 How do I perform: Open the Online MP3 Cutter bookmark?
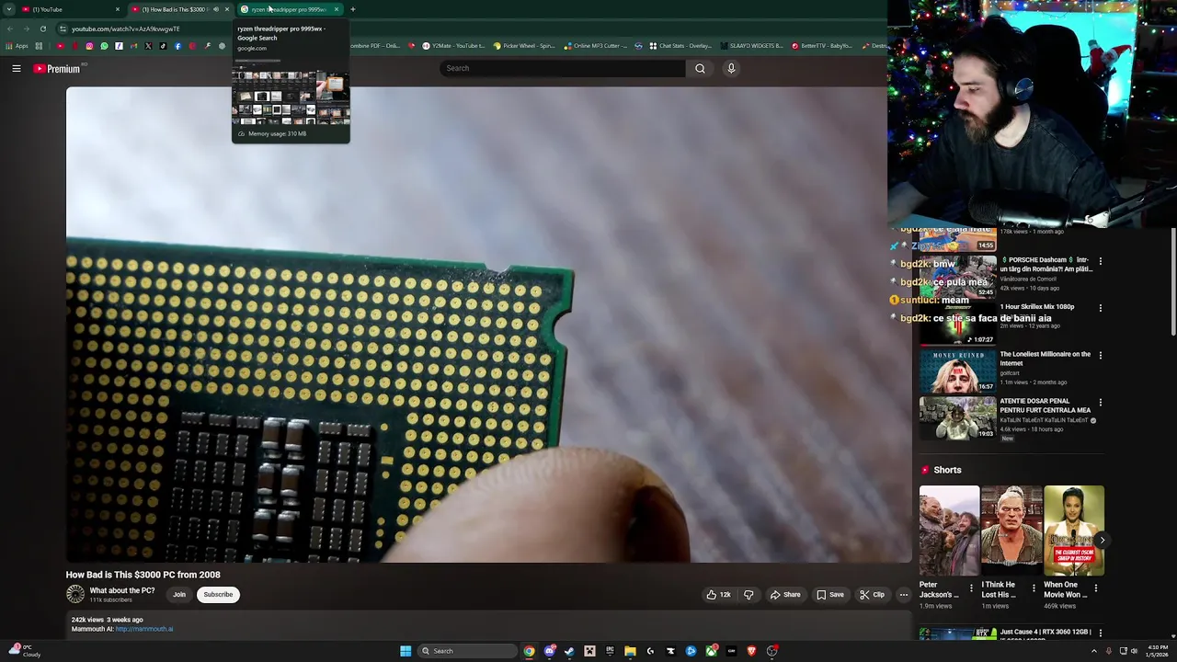(x=596, y=46)
